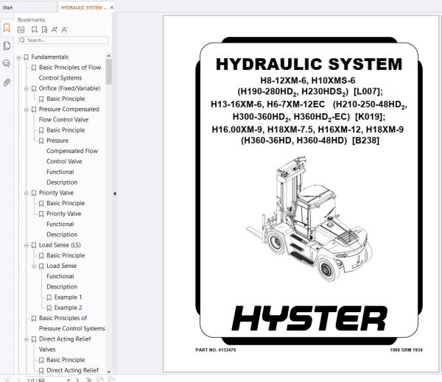Click the bookmark icon beside Fundamentals
This screenshot has width=442, height=382.
click(26, 57)
